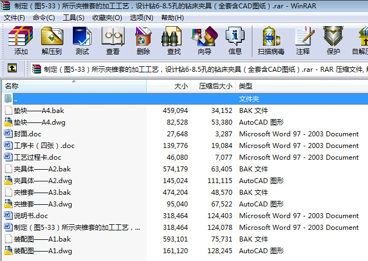Click the 工艺过程卡.doc Word icon
Viewport: 368px width, 261px height.
[8, 157]
